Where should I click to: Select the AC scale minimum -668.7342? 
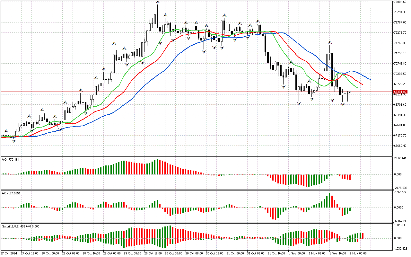[x=401, y=221]
